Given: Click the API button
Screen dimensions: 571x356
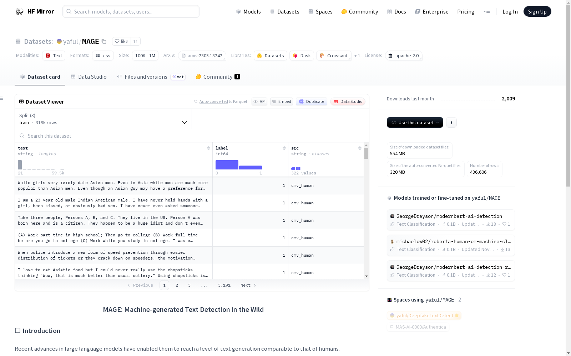Looking at the screenshot, I should coord(259,101).
